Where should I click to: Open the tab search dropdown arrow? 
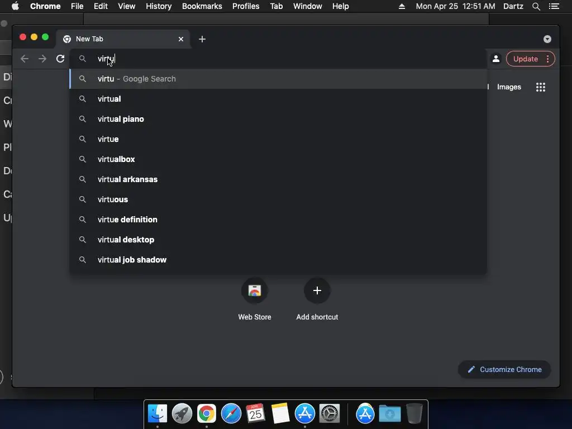click(x=547, y=39)
